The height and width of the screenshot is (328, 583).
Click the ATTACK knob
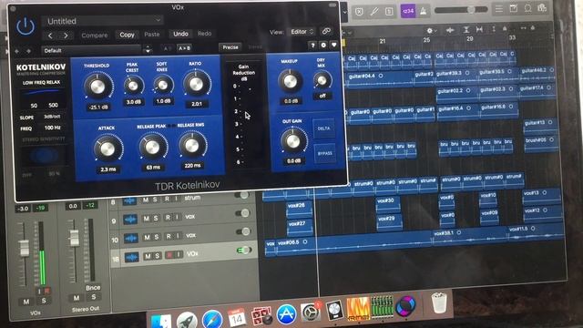(x=107, y=149)
